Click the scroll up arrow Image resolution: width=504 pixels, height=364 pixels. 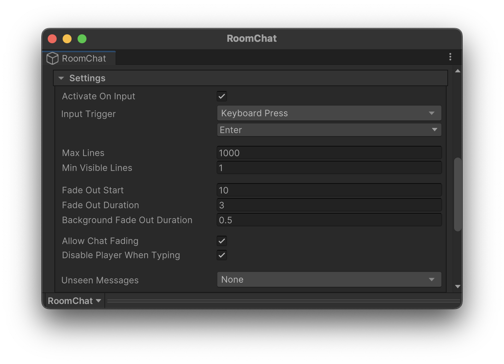(458, 71)
